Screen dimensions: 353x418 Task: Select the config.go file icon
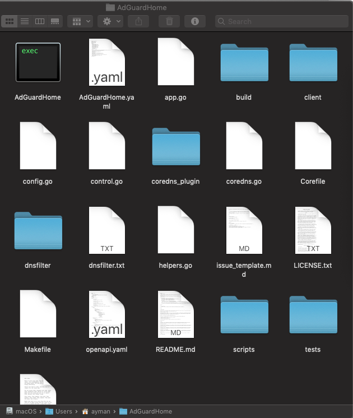tap(38, 146)
